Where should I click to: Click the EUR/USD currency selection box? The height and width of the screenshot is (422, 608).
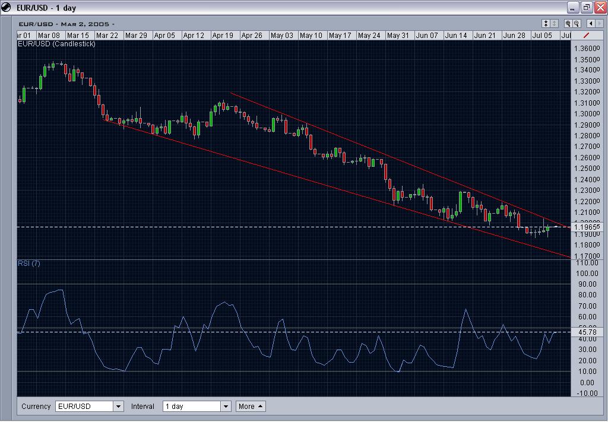(83, 406)
